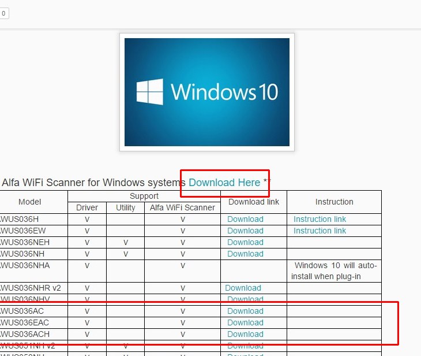Click the 'Alfa WiFi Scanner' column header

pos(182,207)
